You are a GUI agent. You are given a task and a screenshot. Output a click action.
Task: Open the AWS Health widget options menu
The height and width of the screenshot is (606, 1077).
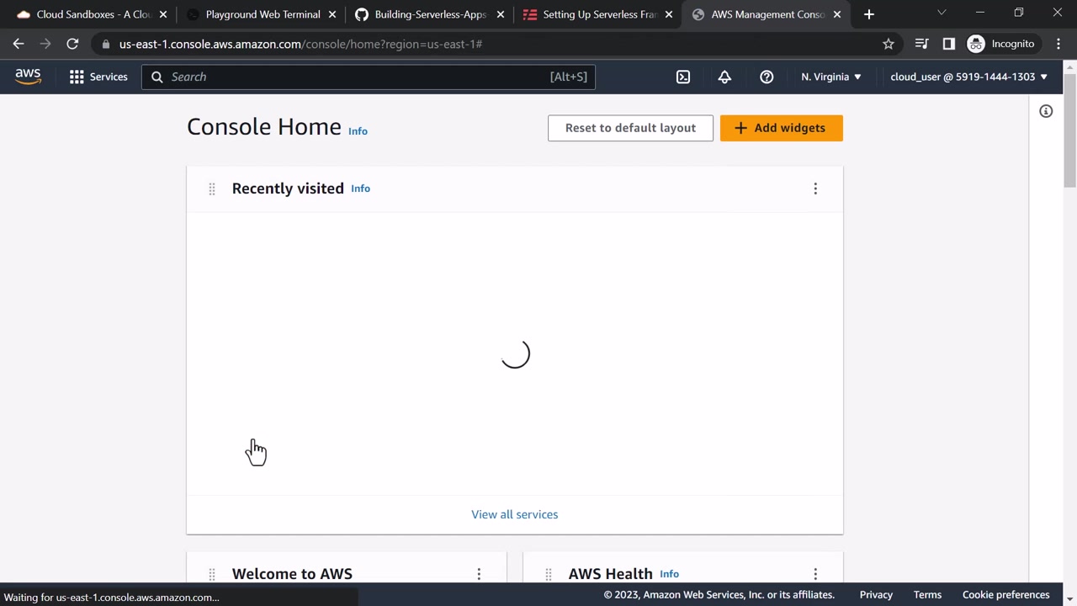point(815,574)
